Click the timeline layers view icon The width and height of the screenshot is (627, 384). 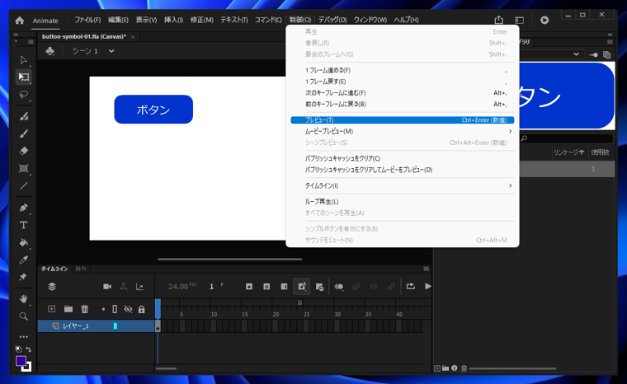(x=52, y=287)
